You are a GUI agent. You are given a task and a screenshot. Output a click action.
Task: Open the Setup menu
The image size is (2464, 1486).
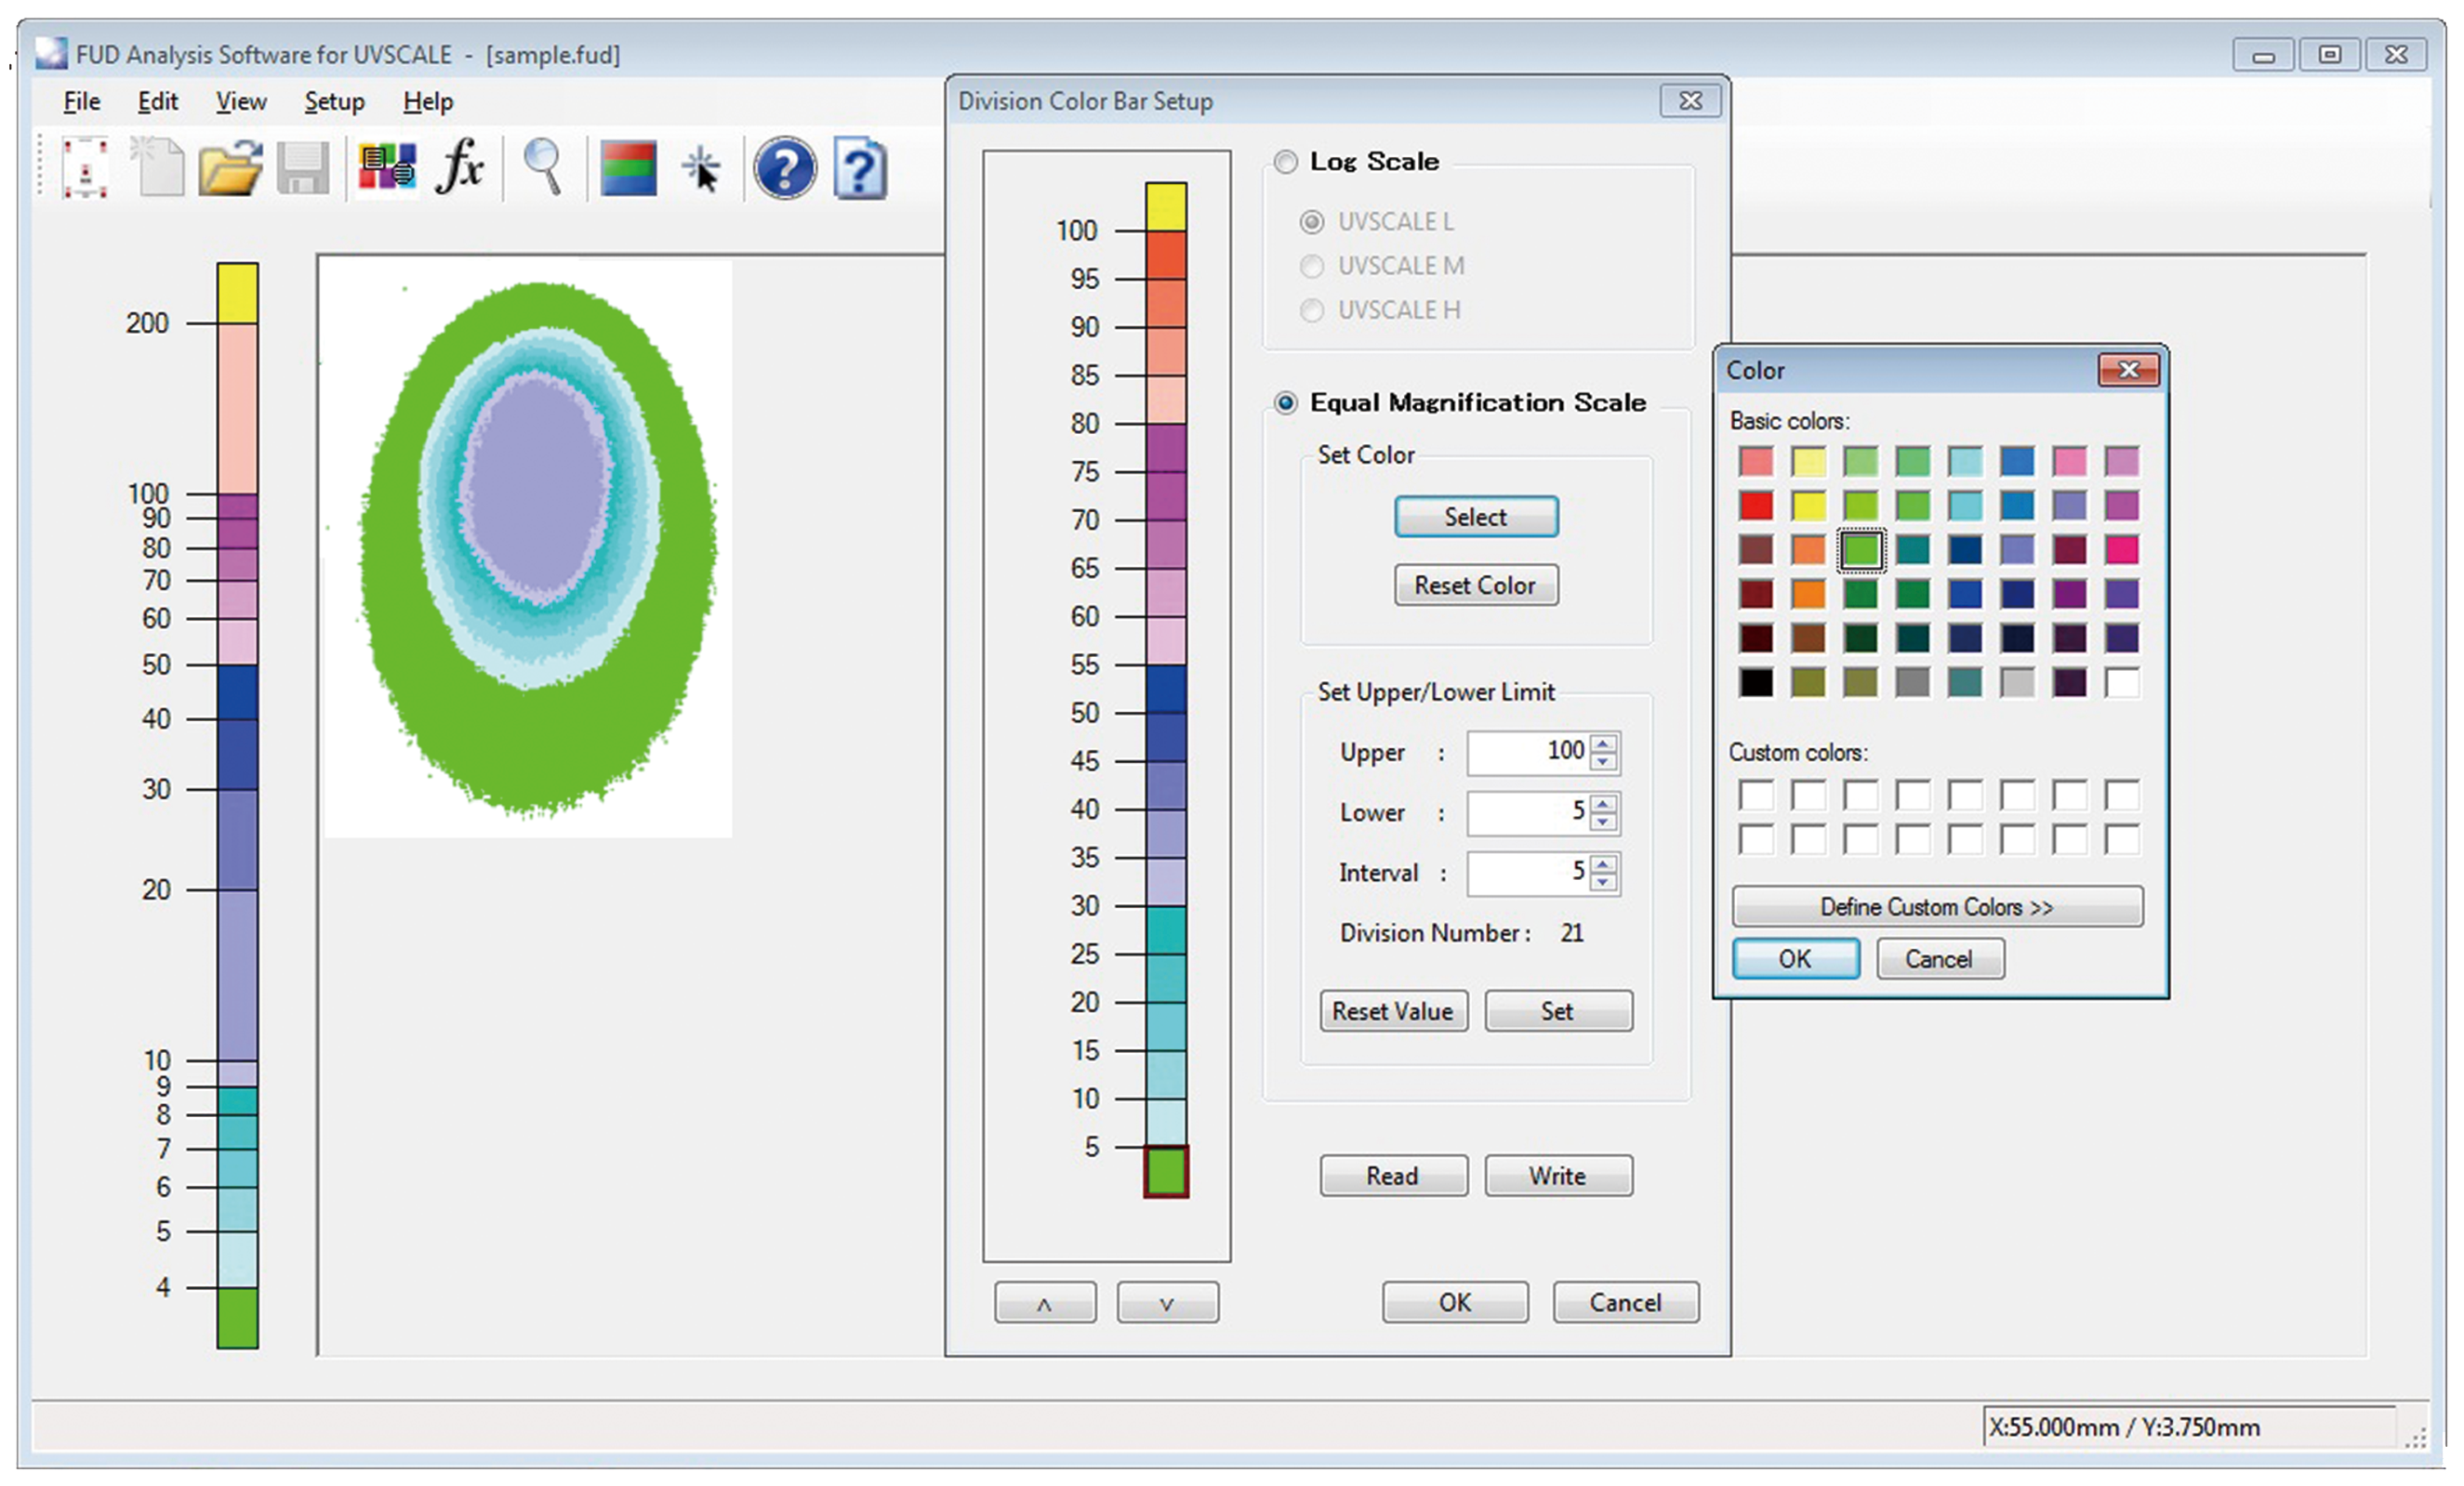click(334, 102)
